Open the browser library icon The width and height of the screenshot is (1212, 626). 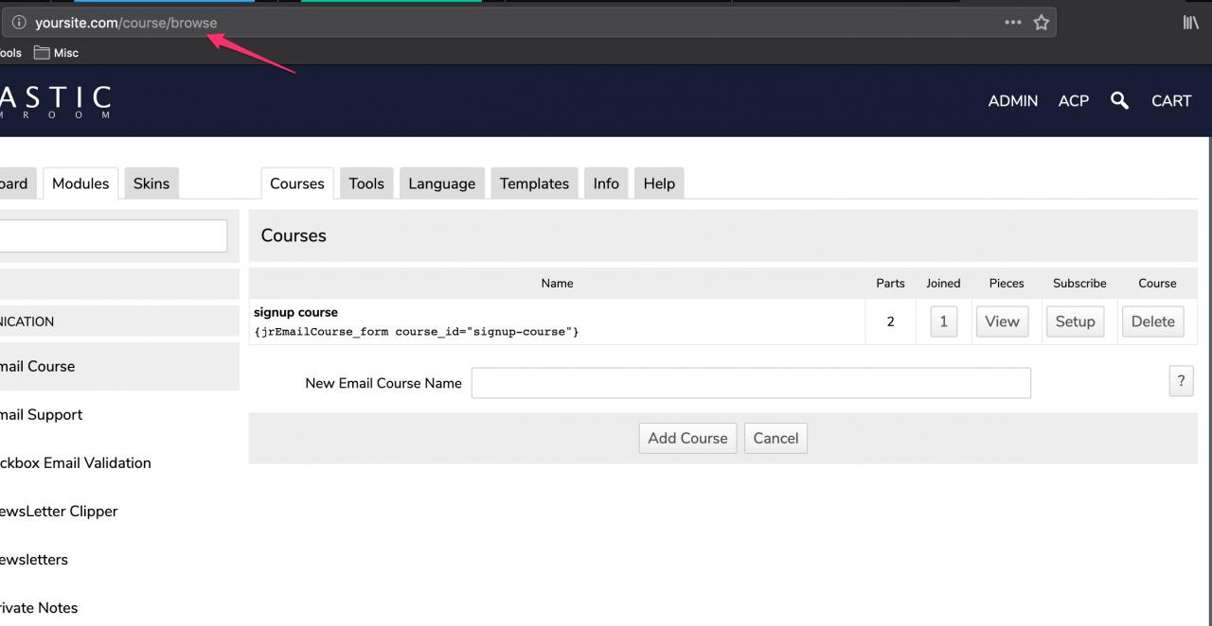(1191, 23)
